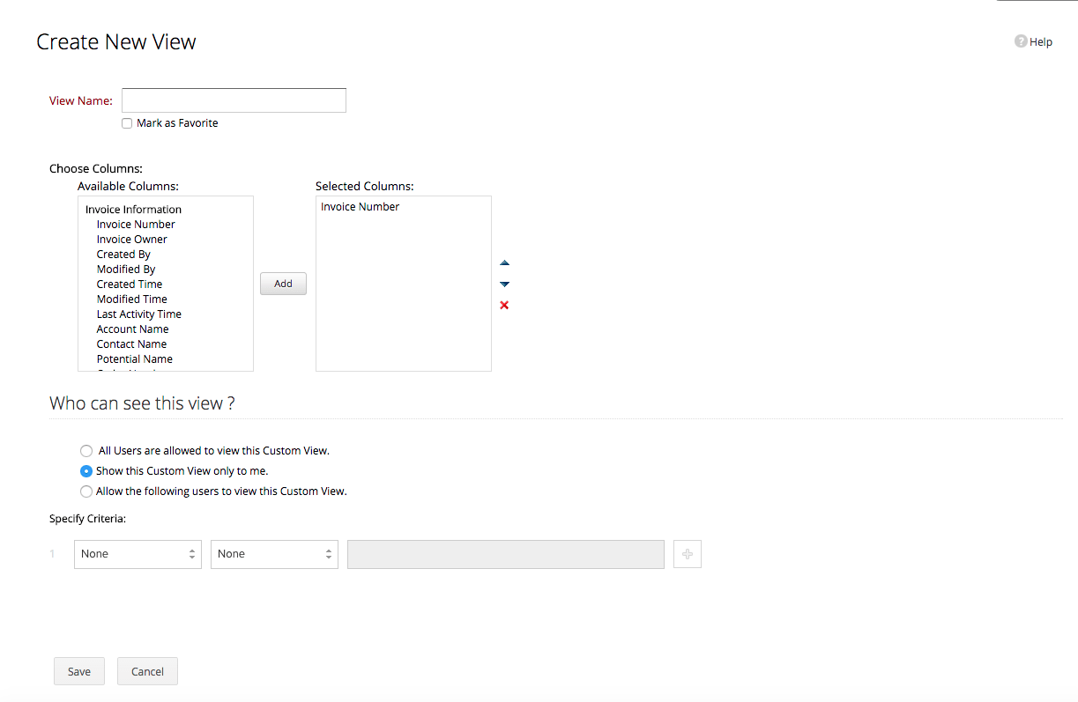The image size is (1078, 702).
Task: Open the first criteria field dropdown
Action: pos(138,554)
